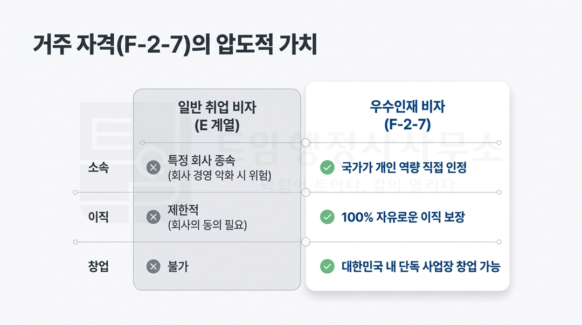The height and width of the screenshot is (325, 582).
Task: Click the 제한적 (회사의 동의 필요) text
Action: (x=207, y=217)
